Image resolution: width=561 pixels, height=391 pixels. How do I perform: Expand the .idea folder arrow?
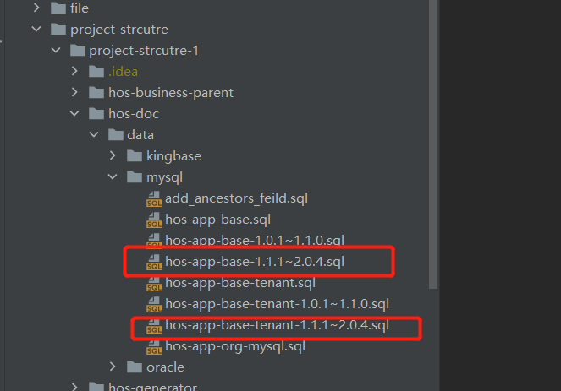pos(75,71)
